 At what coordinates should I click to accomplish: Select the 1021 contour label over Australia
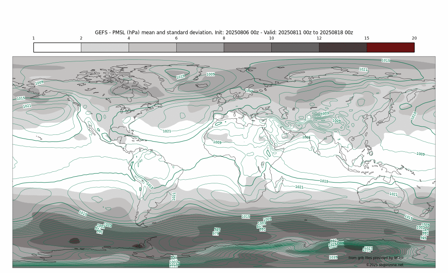pos(393,194)
